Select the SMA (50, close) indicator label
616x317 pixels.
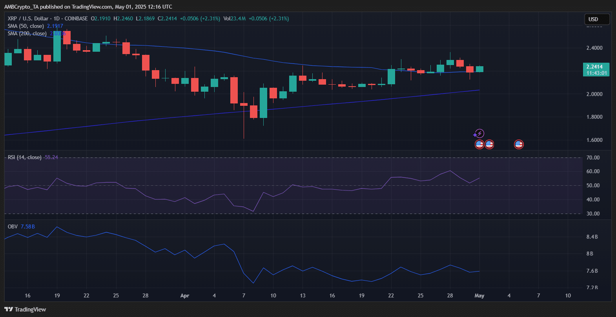pyautogui.click(x=26, y=26)
